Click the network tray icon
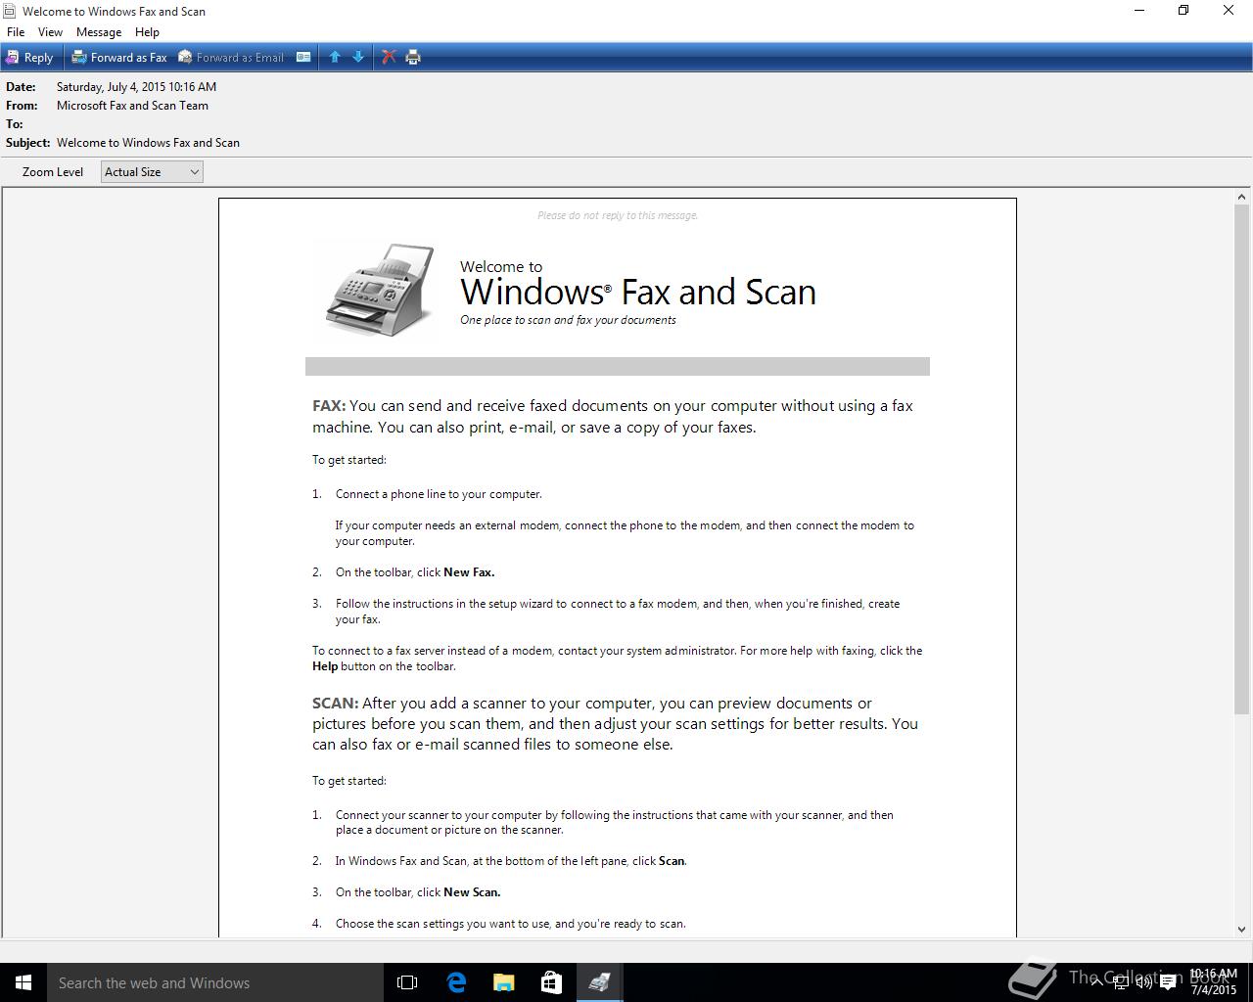This screenshot has height=1002, width=1253. tap(1120, 982)
